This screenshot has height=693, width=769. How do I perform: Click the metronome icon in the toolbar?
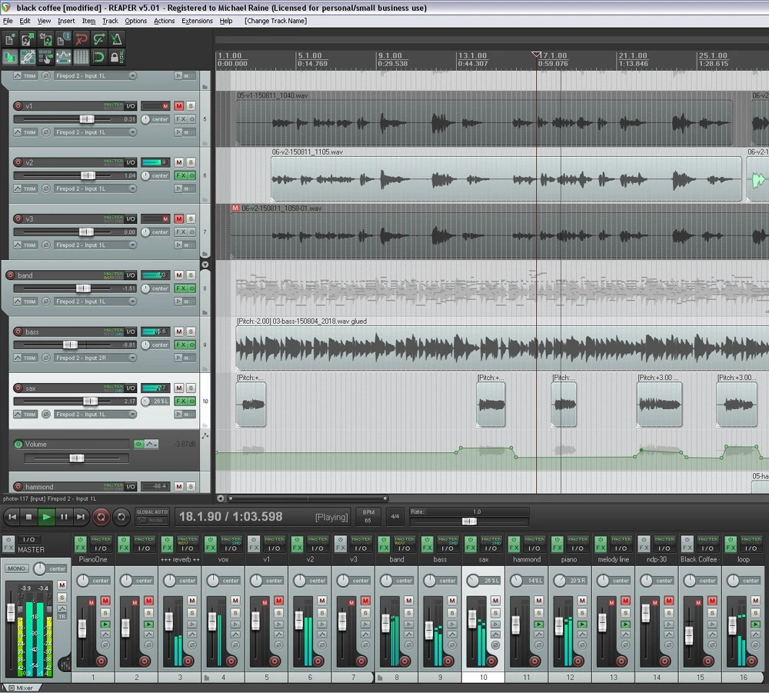point(116,39)
